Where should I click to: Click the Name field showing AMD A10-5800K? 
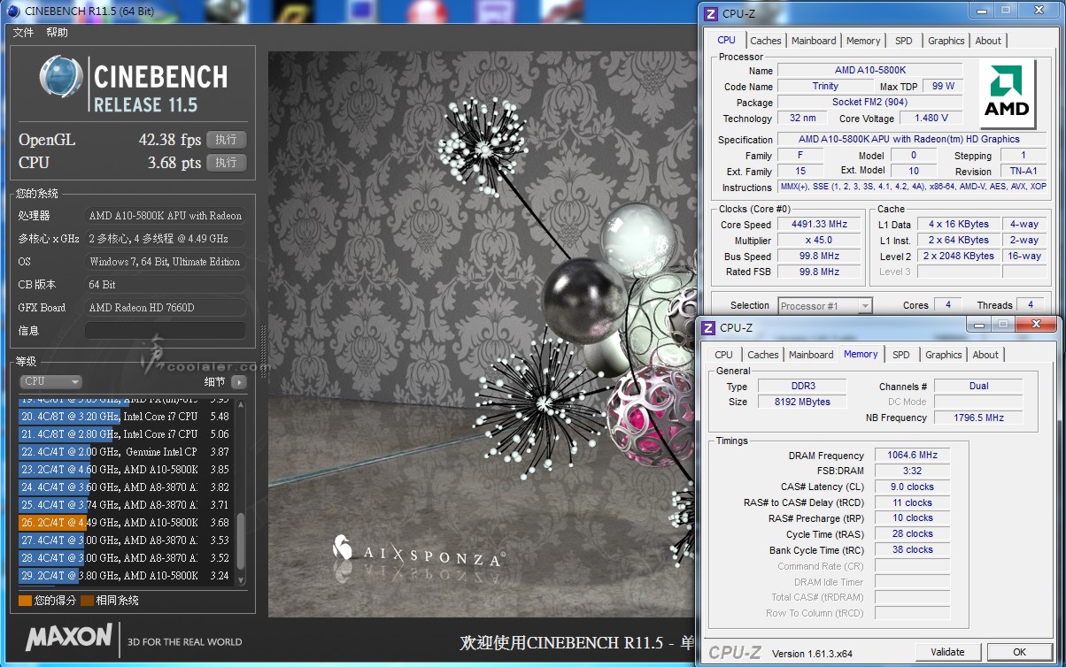tap(870, 71)
